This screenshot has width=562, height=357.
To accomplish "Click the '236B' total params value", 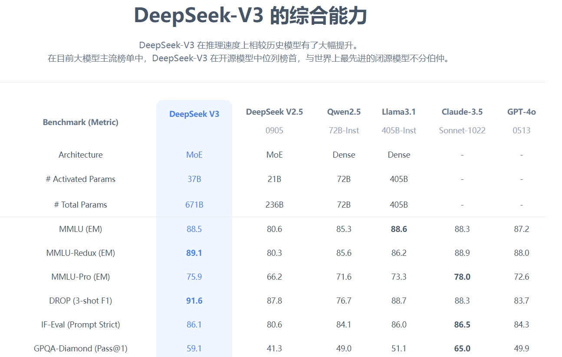I will click(x=275, y=205).
